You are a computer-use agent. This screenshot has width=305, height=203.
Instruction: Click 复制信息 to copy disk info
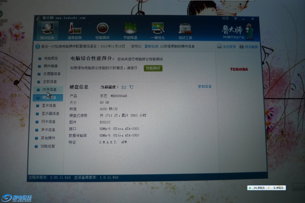click(205, 87)
